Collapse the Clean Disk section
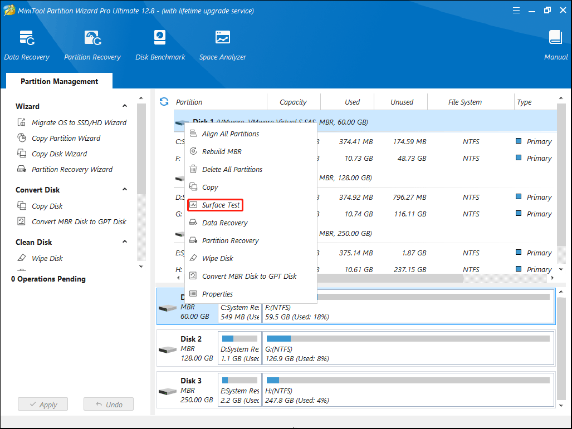Screen dimensions: 572x429 [125, 241]
